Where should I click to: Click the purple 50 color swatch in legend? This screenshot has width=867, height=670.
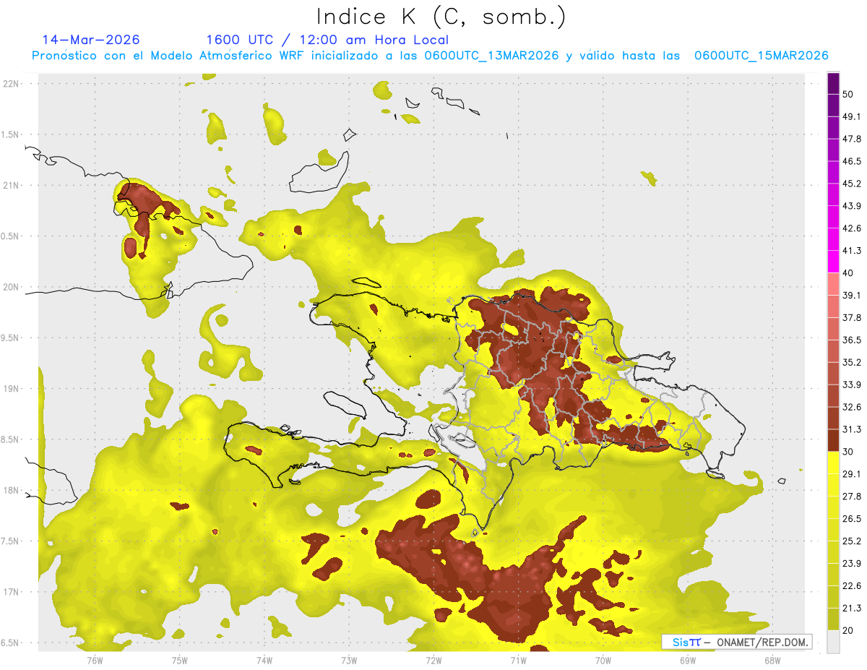[x=833, y=84]
